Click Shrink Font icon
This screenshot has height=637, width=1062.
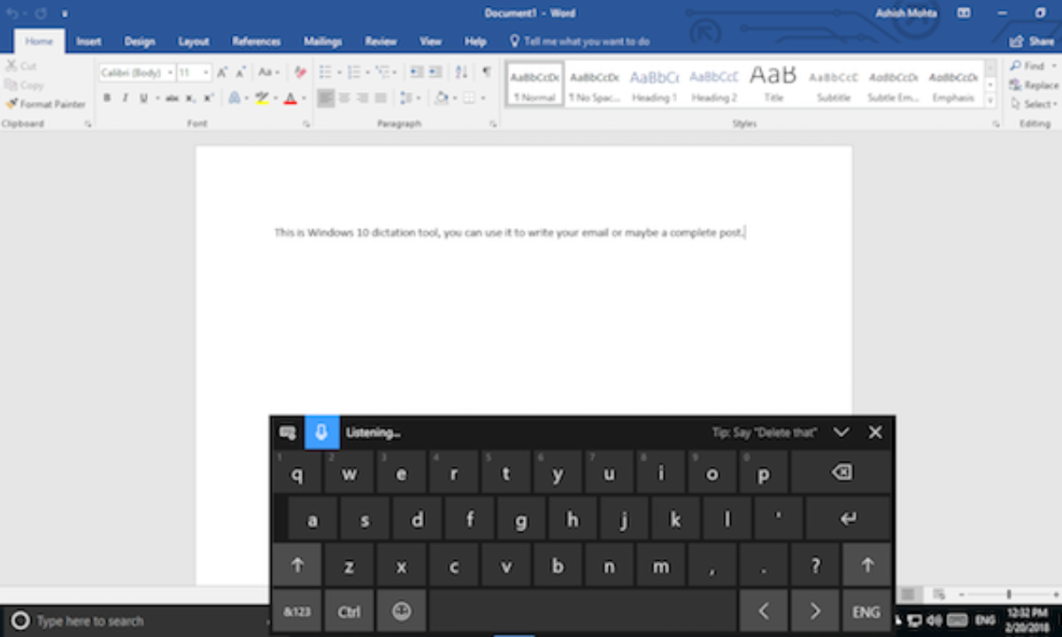click(241, 73)
